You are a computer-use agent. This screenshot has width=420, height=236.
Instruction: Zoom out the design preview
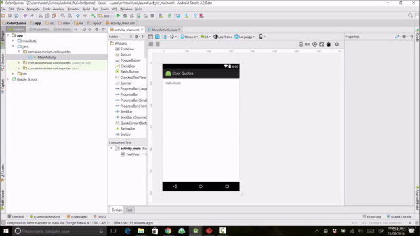pyautogui.click(x=301, y=44)
